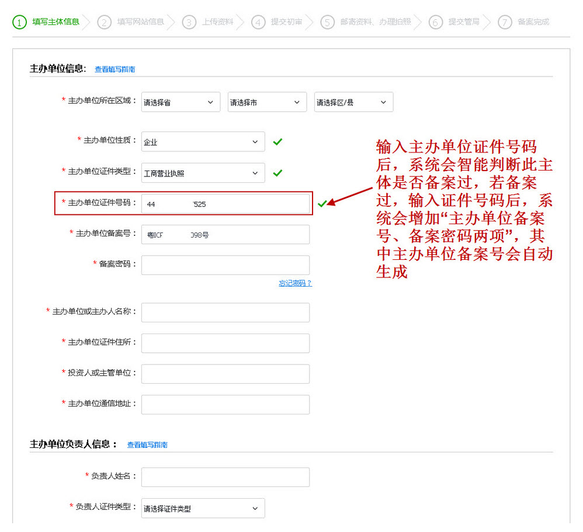Click green checkmark beside 主办单位性质
583x532 pixels.
277,142
